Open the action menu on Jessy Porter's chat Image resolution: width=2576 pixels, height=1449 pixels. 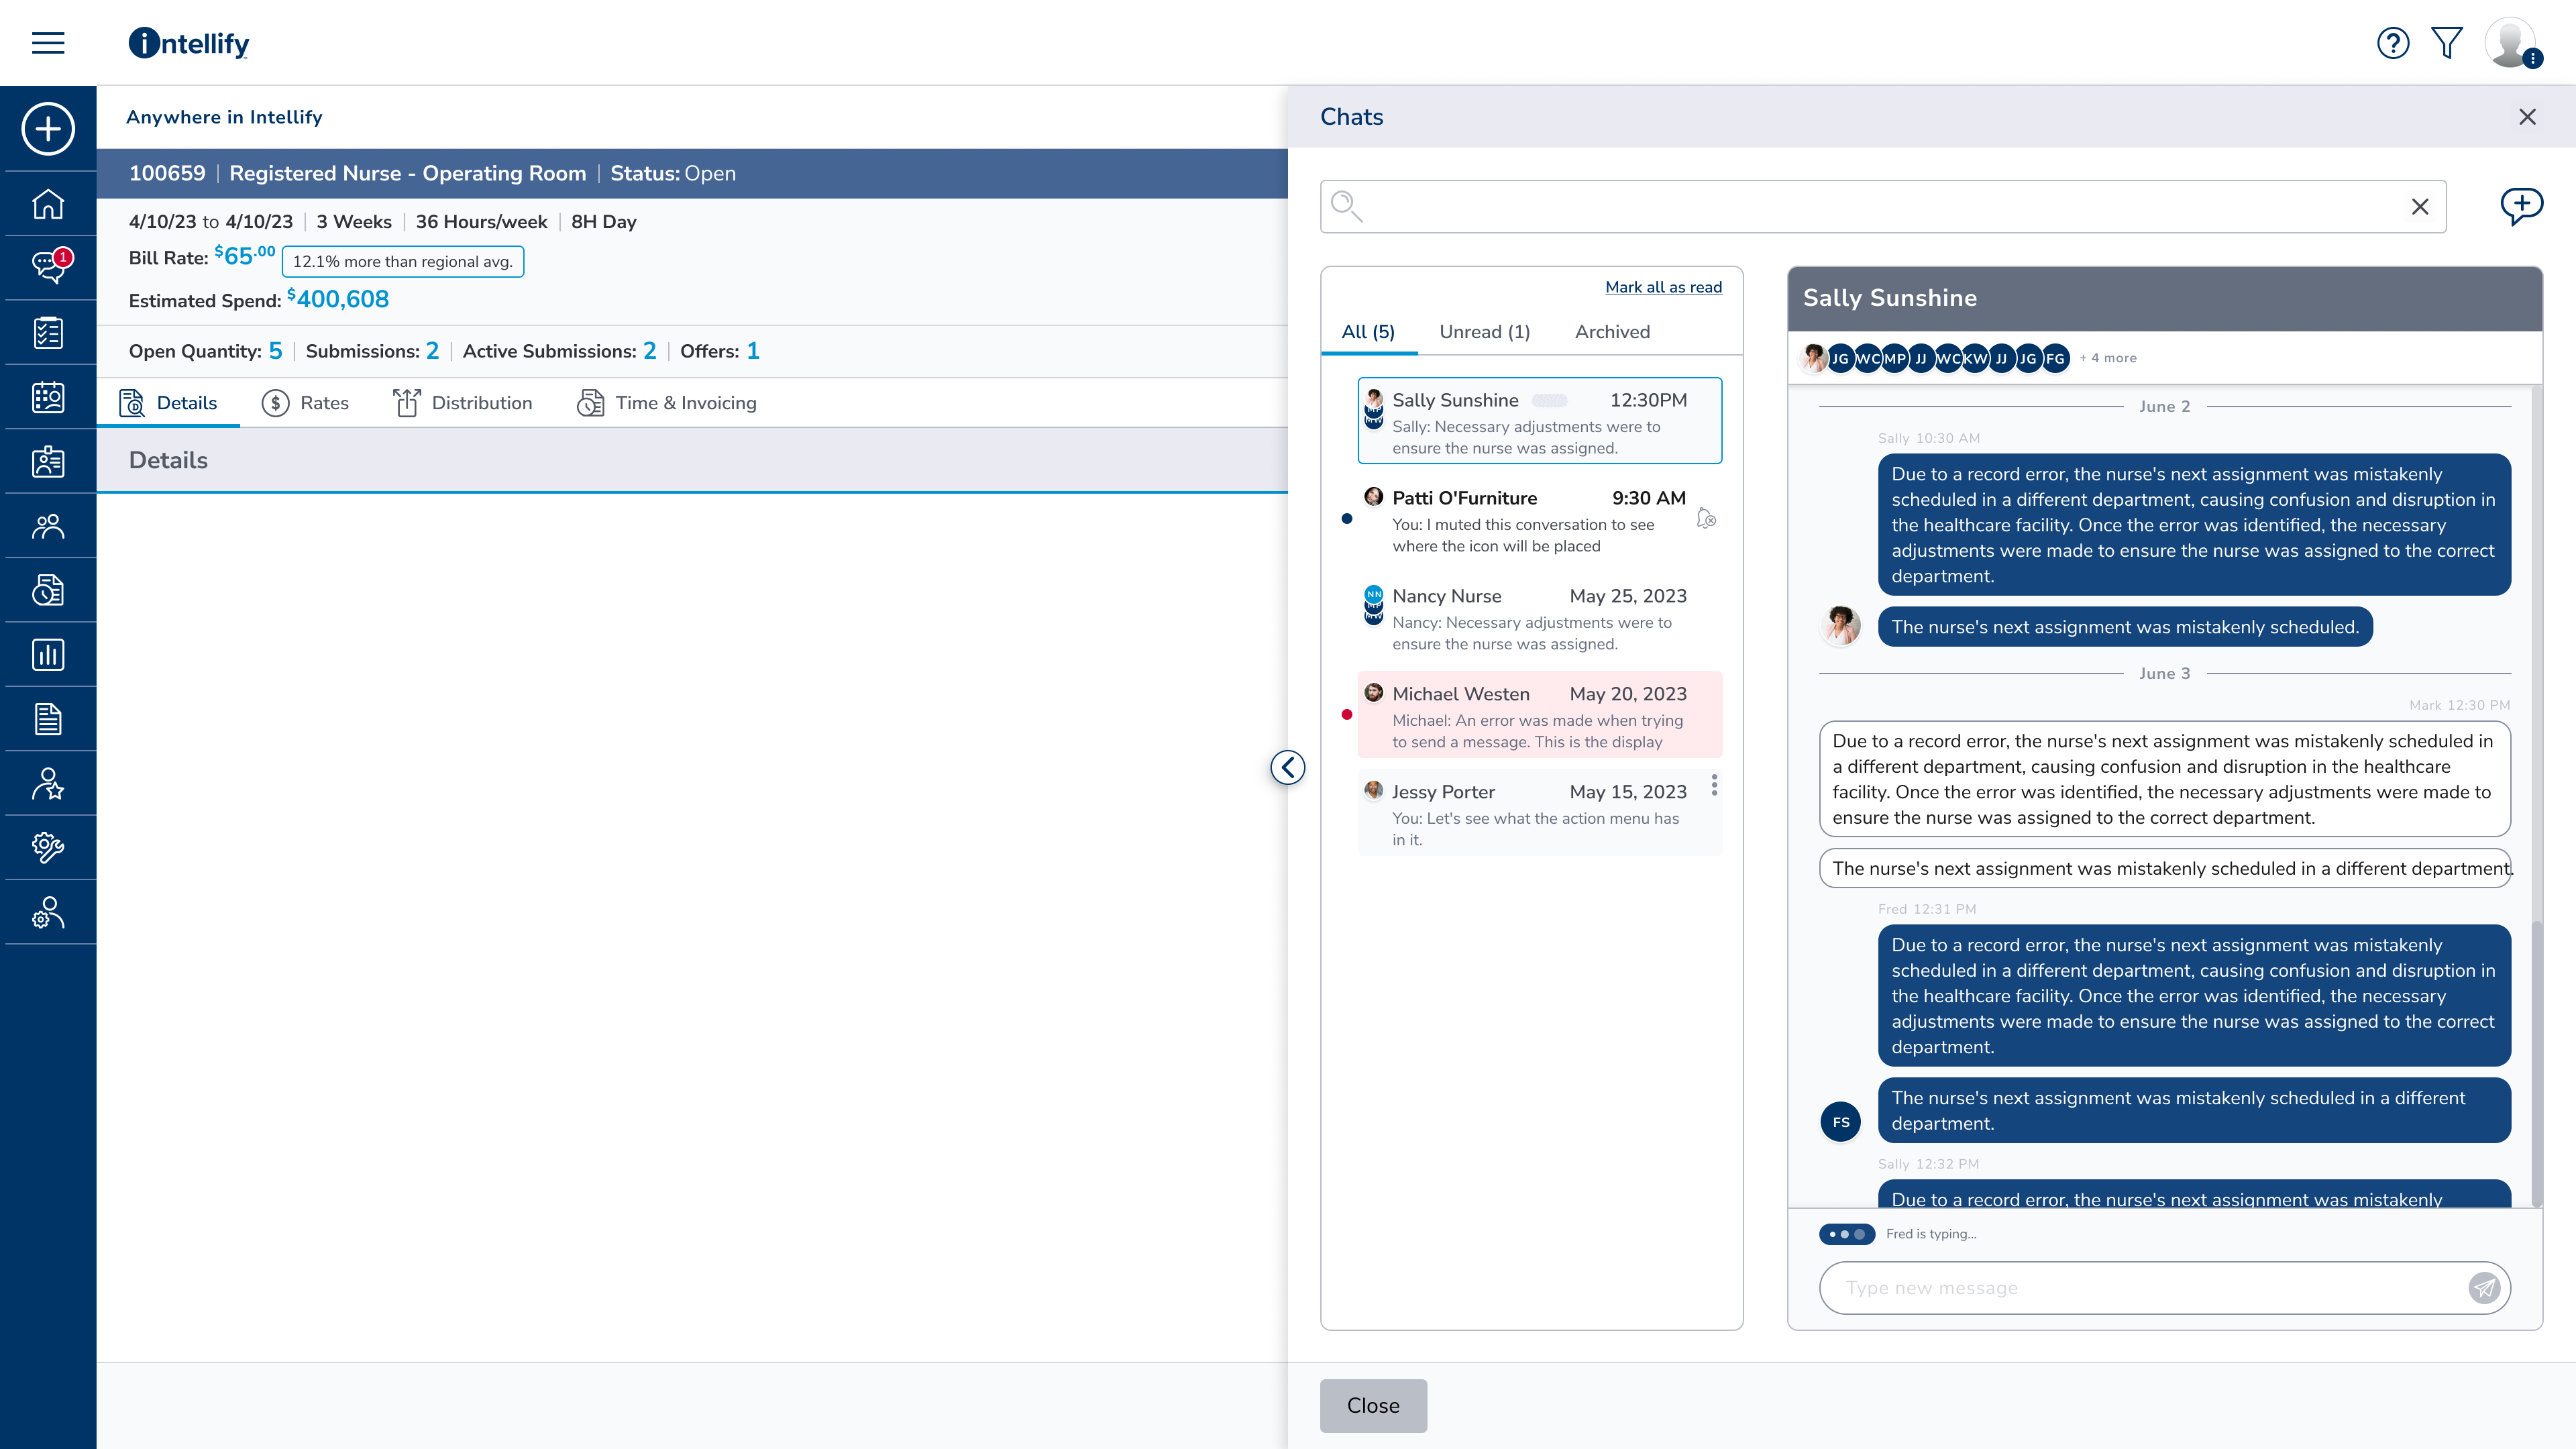tap(1715, 787)
